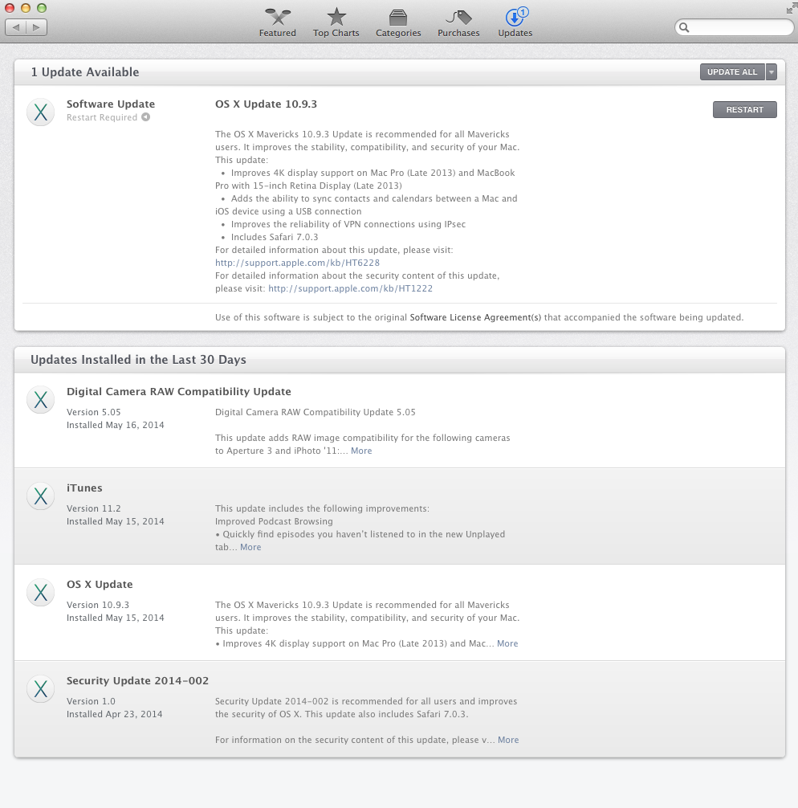Click 'Version 10.9.3' text
Viewport: 798px width, 808px height.
coord(98,605)
